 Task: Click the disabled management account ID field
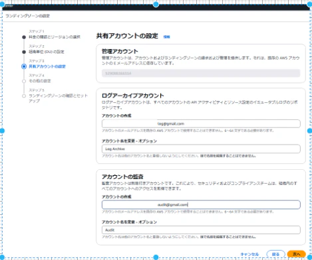click(201, 73)
